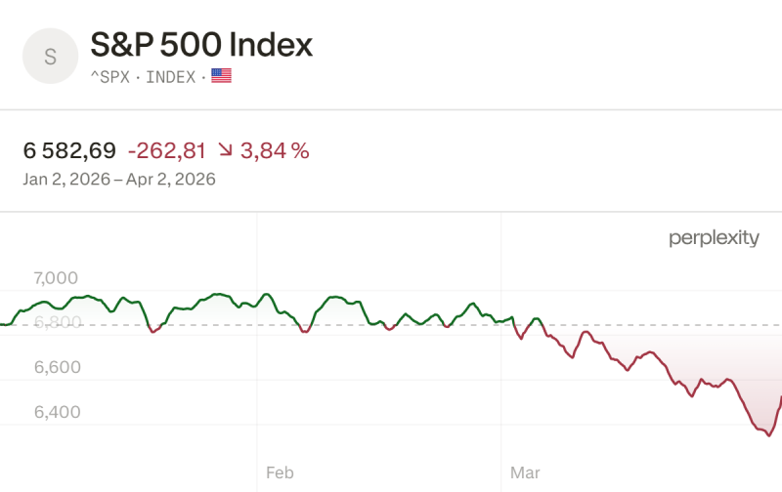Click the perplexity watermark logo
Image resolution: width=782 pixels, height=492 pixels.
(x=714, y=238)
